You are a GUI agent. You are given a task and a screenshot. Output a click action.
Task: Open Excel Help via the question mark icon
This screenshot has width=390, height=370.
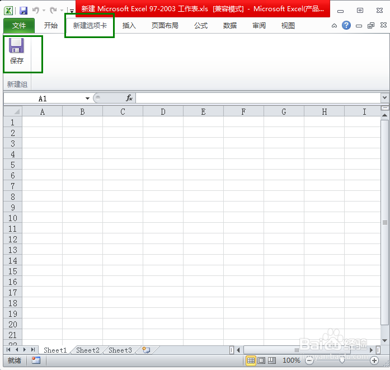coord(346,25)
